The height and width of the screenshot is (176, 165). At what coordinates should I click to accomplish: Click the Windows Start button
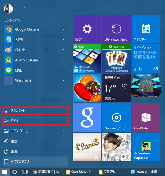tap(4, 172)
